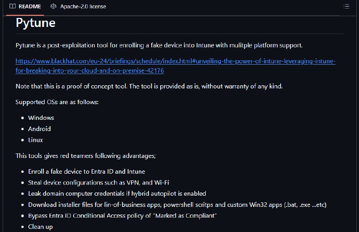Click the Windows list item

click(x=41, y=118)
